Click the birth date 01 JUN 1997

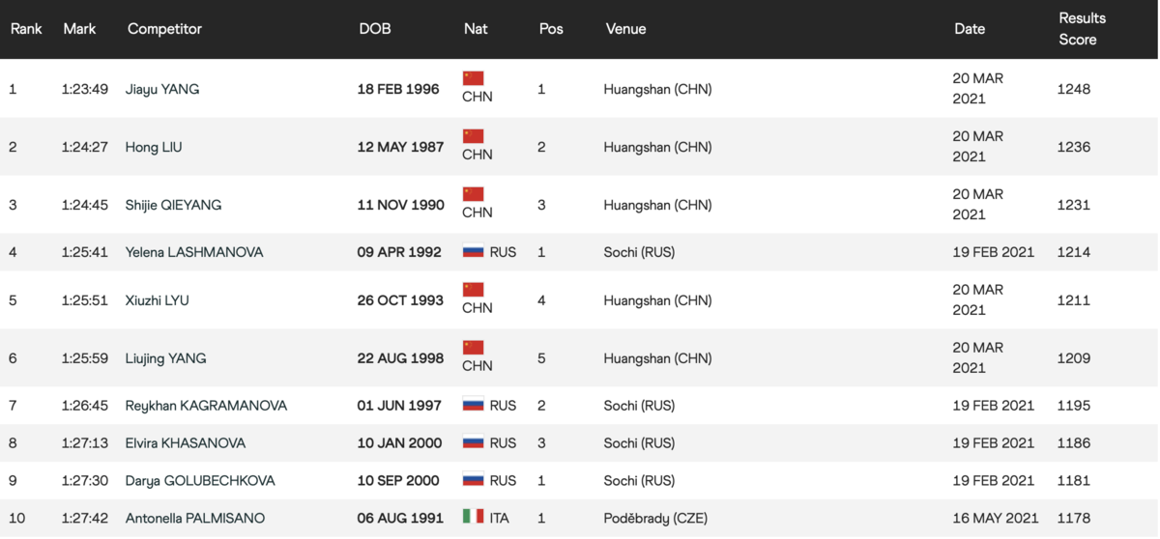point(399,406)
